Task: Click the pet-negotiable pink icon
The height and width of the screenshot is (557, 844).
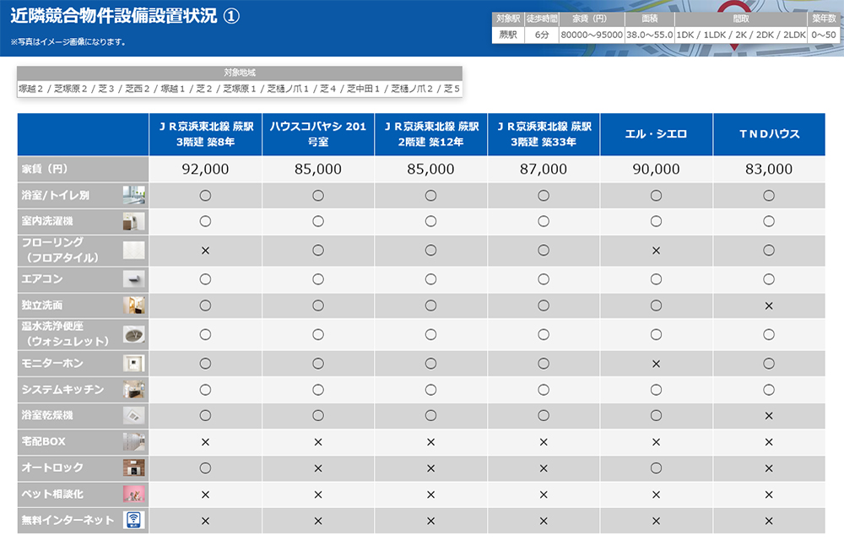Action: [x=133, y=494]
